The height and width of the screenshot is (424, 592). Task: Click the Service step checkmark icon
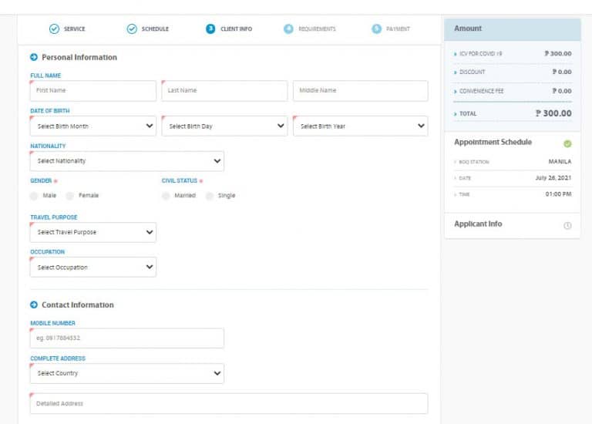(x=54, y=29)
